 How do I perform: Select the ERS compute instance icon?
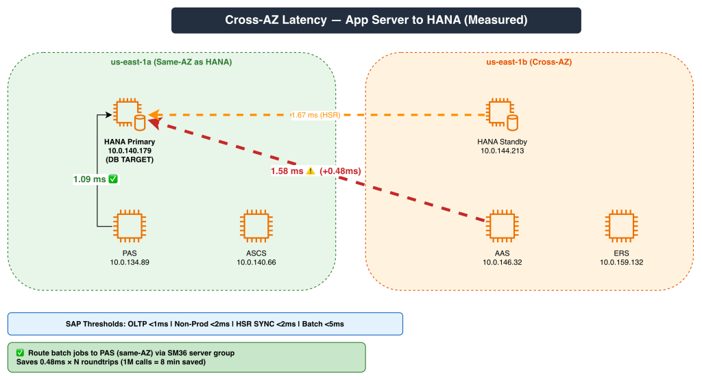pos(621,226)
